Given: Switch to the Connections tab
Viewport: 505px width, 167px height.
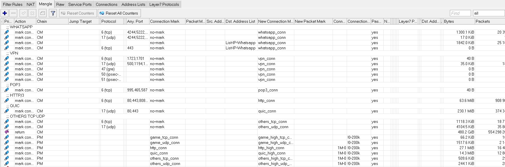Looking at the screenshot, I should click(107, 4).
